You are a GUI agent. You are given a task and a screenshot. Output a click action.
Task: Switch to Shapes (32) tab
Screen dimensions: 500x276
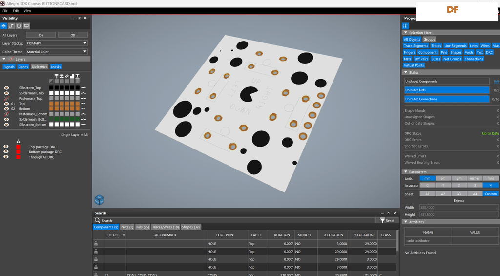point(191,227)
